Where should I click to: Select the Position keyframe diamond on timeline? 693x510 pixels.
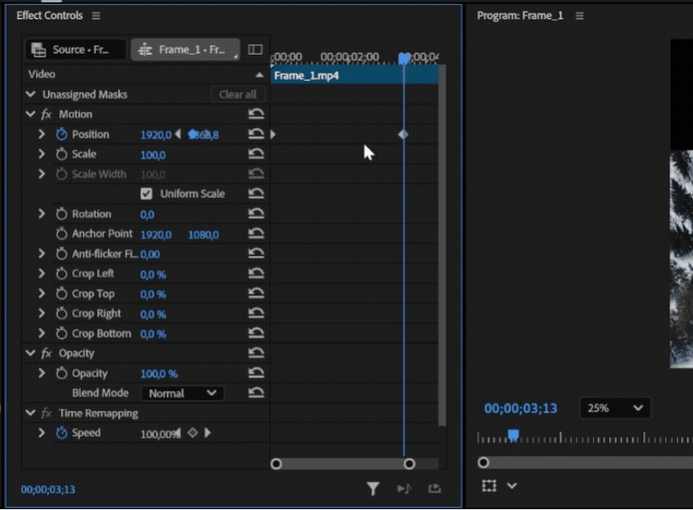pos(403,134)
